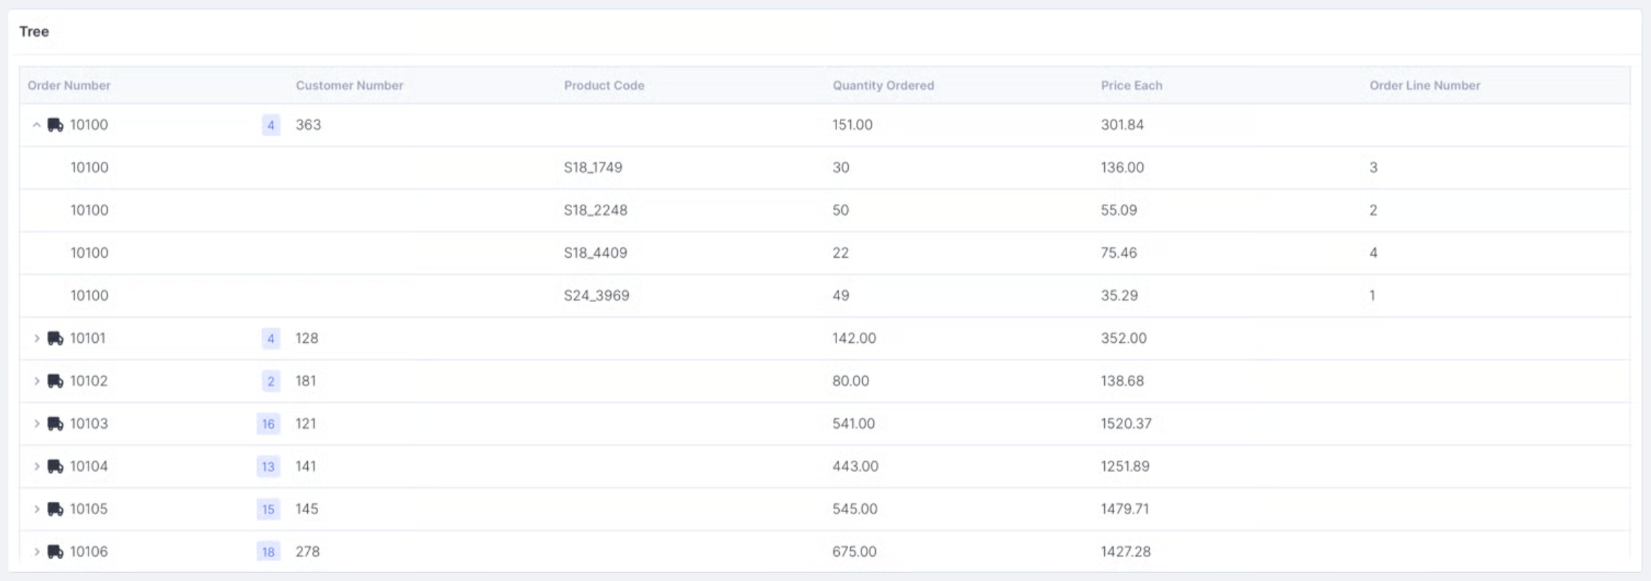Collapse the expanded order 10100 row
Image resolution: width=1651 pixels, height=581 pixels.
point(37,125)
